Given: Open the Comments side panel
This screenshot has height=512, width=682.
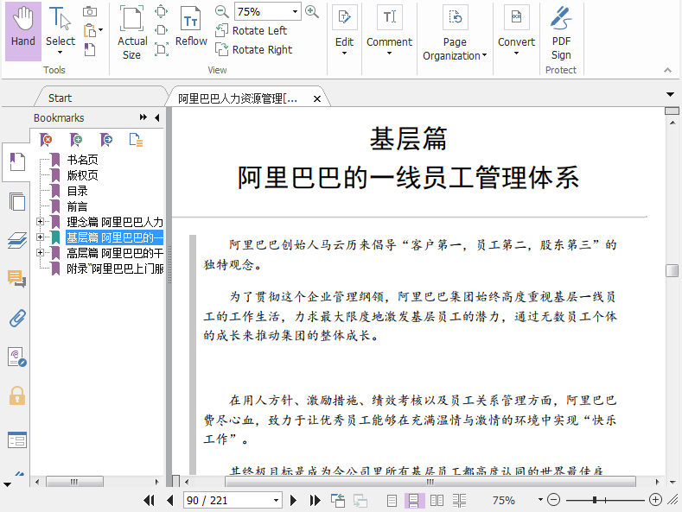Looking at the screenshot, I should (x=17, y=279).
